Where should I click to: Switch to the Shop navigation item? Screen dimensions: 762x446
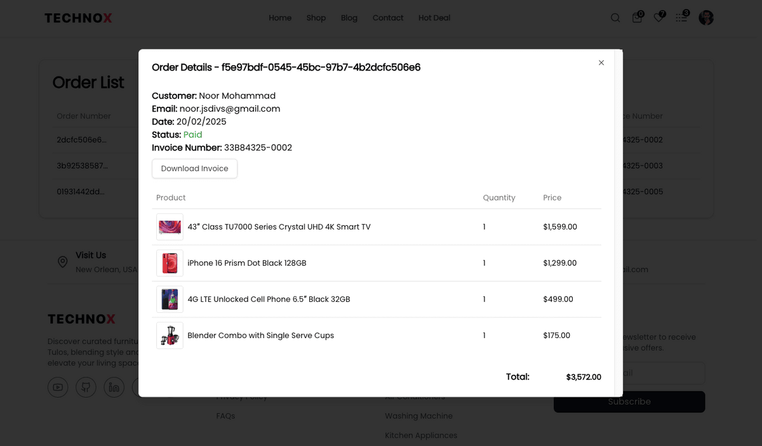point(316,18)
